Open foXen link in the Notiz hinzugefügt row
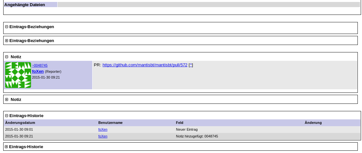Viewport: 362px width, 153px height. point(103,136)
